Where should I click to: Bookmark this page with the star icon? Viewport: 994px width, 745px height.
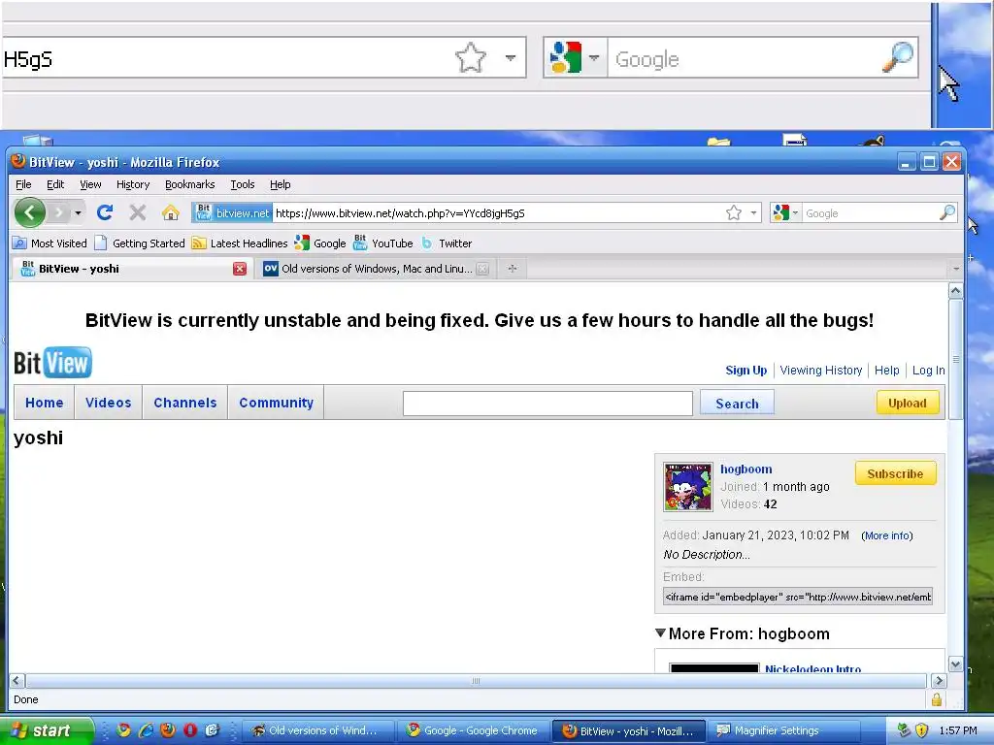[x=734, y=212]
